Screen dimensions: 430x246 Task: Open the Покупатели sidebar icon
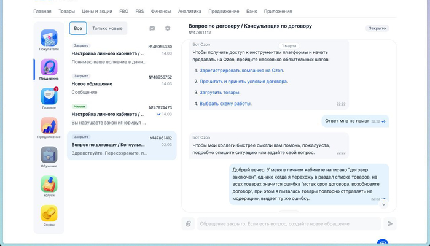(x=49, y=38)
